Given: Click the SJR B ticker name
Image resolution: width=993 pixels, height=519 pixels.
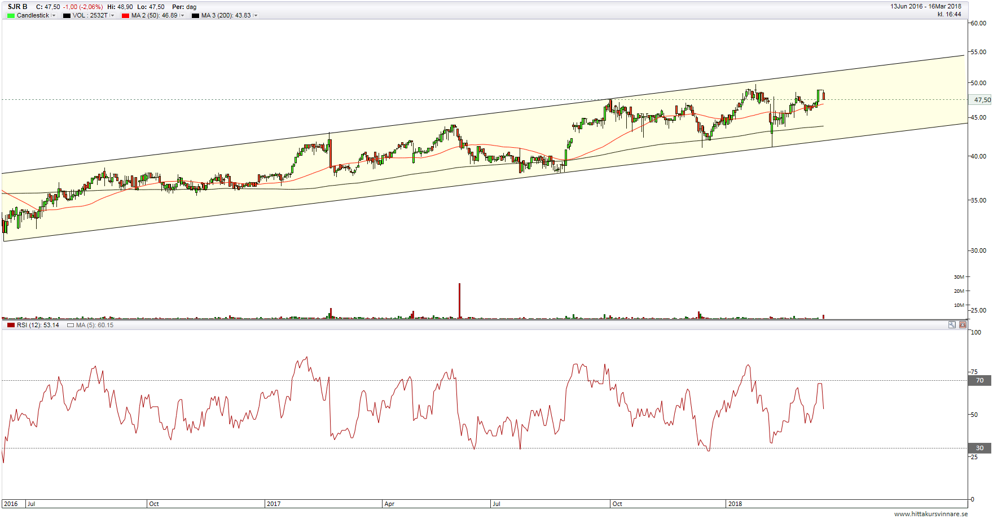Looking at the screenshot, I should 17,7.
